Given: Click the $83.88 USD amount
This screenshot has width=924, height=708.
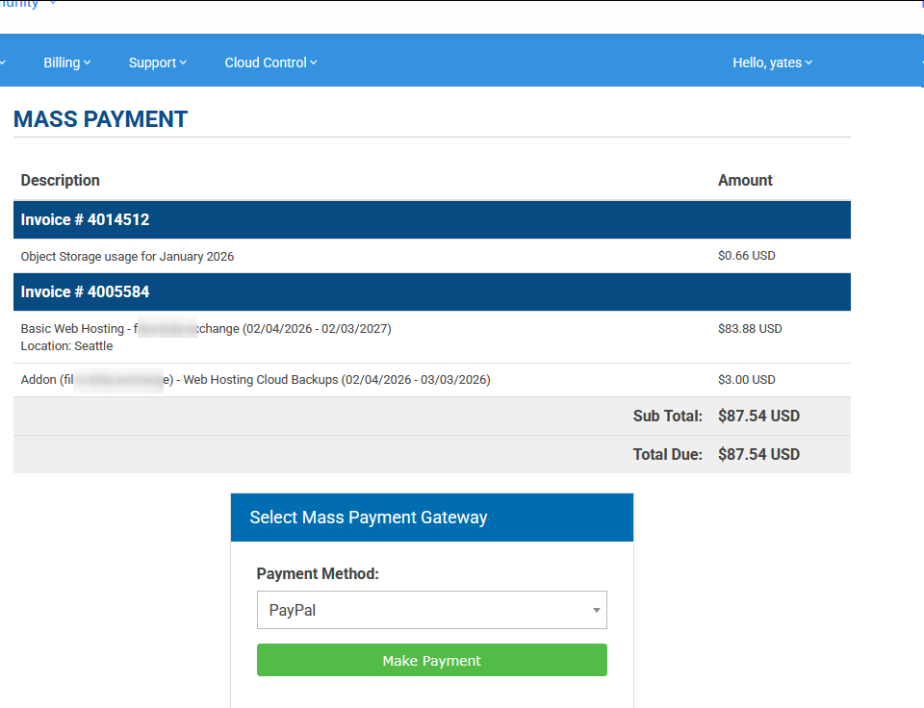Looking at the screenshot, I should 750,329.
